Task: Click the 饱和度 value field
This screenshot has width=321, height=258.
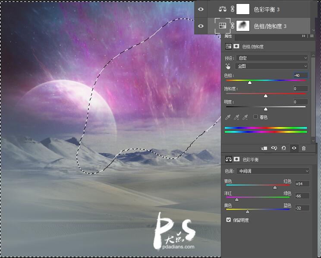Action: (x=301, y=89)
